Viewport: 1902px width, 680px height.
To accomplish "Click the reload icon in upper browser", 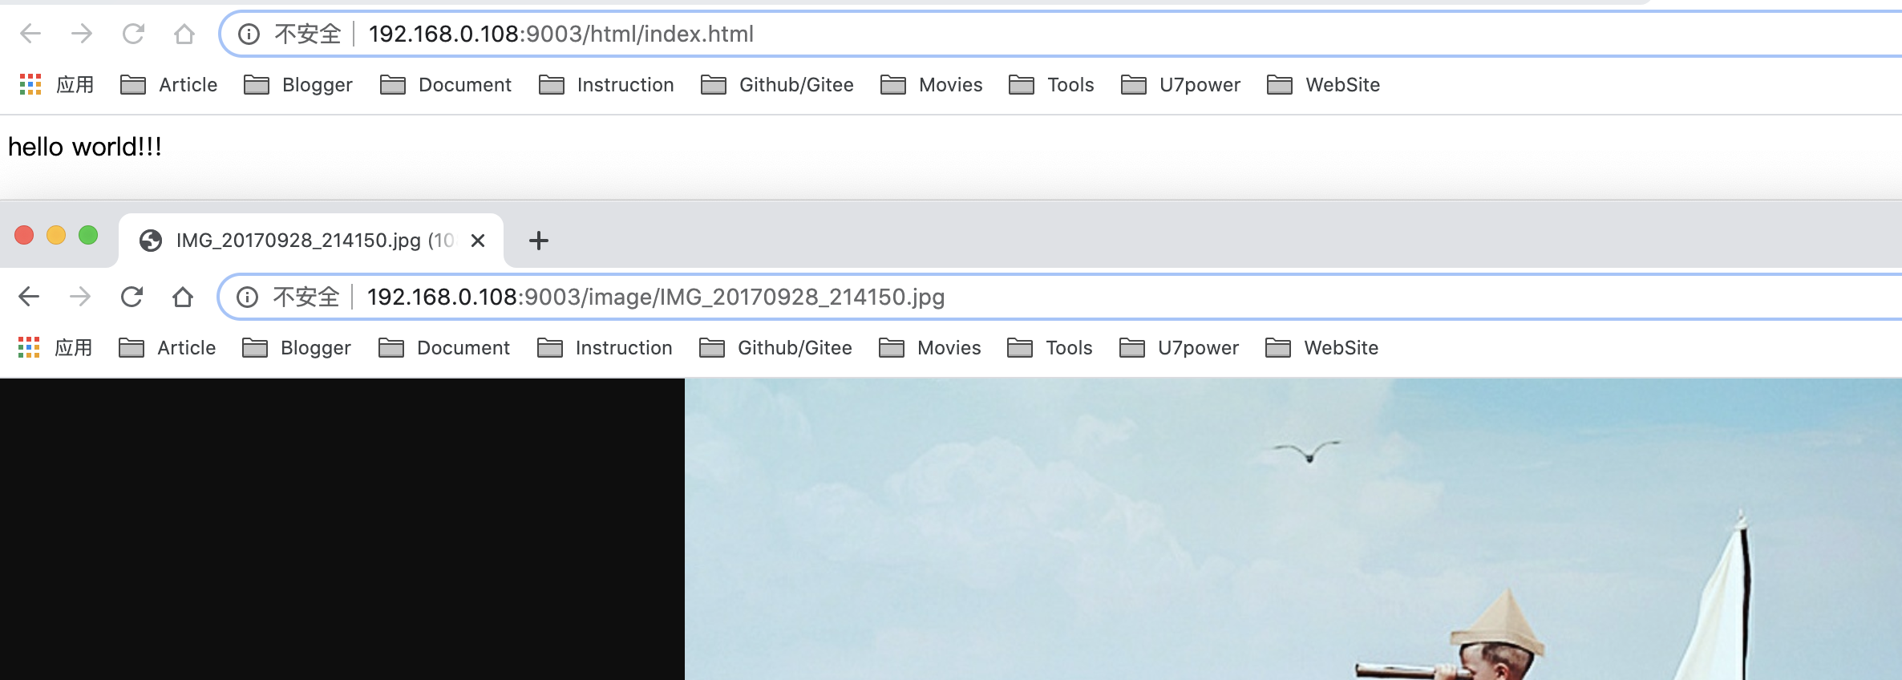I will tap(133, 34).
